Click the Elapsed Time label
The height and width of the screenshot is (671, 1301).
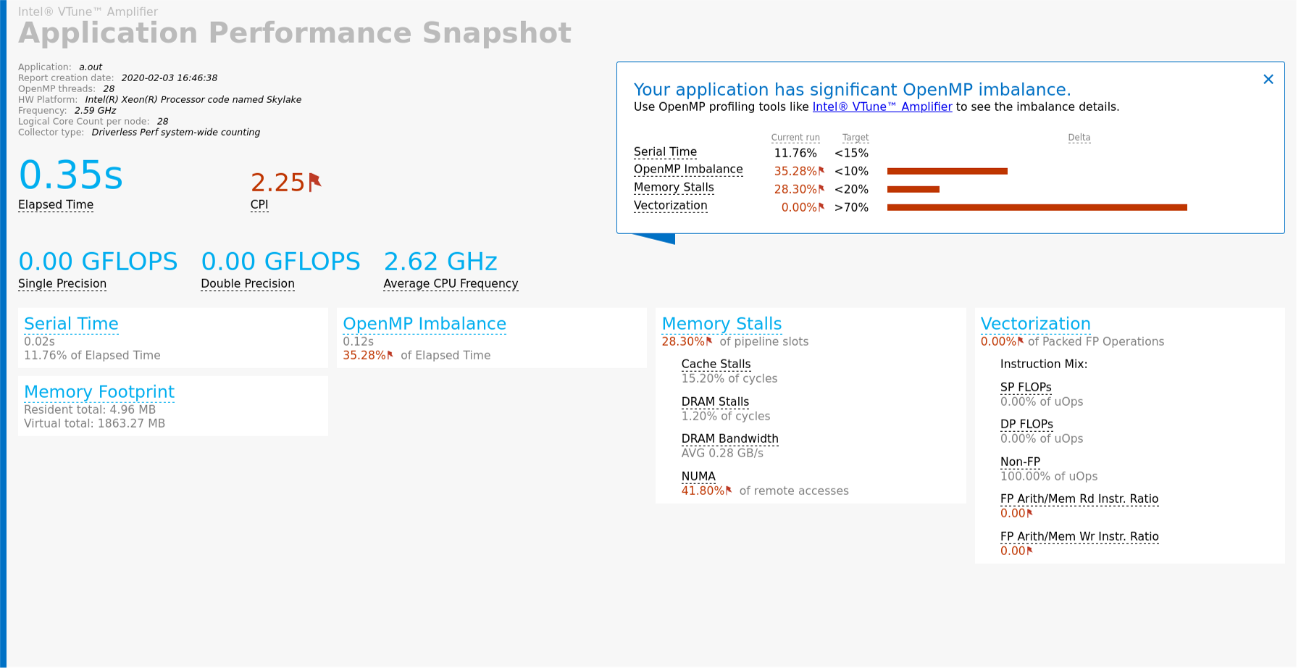click(56, 205)
